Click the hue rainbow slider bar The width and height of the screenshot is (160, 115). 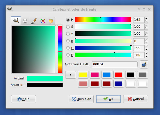pyautogui.click(x=103, y=20)
